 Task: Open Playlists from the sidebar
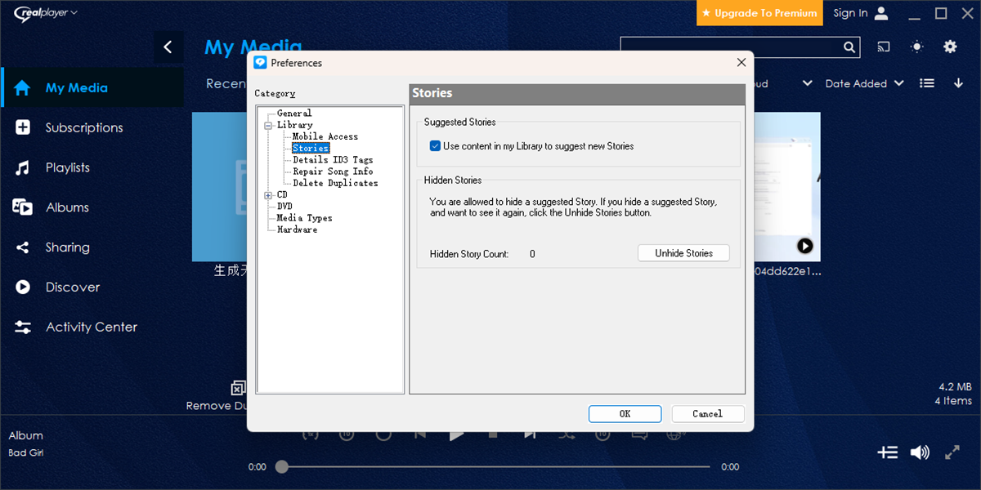click(65, 167)
